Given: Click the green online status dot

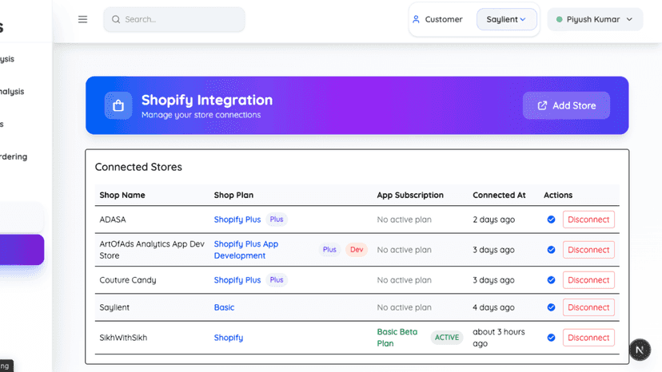Looking at the screenshot, I should point(560,19).
